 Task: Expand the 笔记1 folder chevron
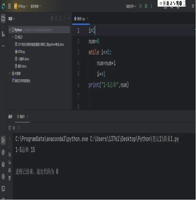[x=13, y=37]
